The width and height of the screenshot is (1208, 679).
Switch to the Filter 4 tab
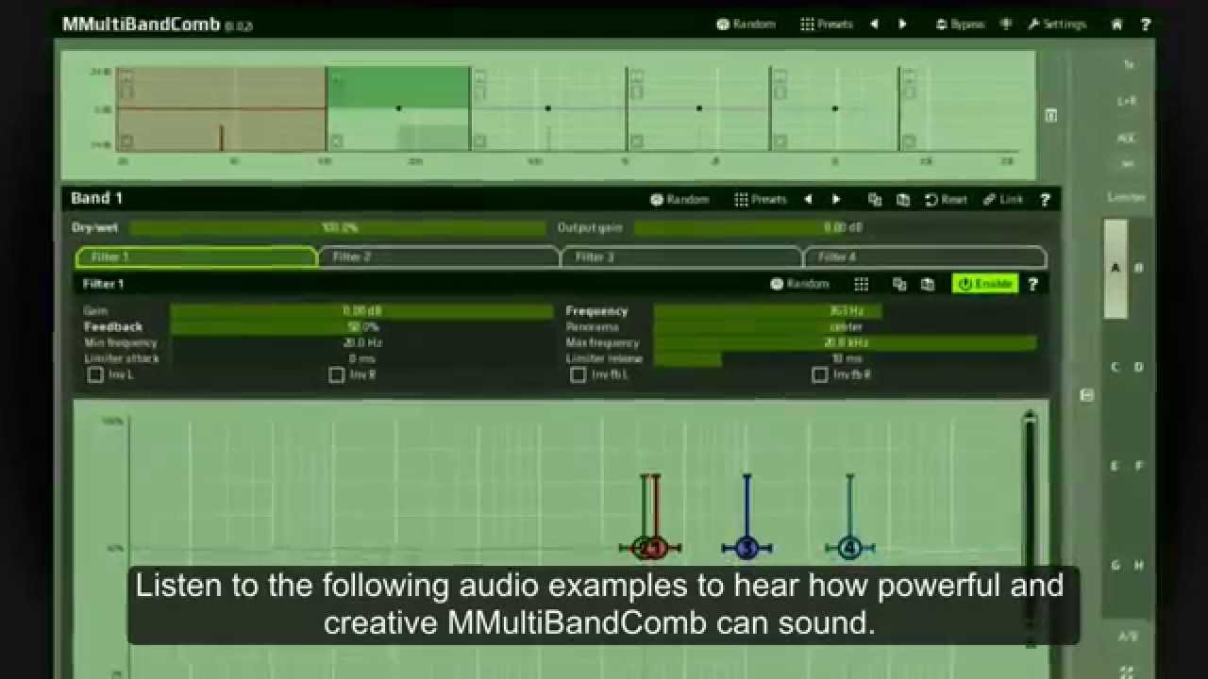924,257
